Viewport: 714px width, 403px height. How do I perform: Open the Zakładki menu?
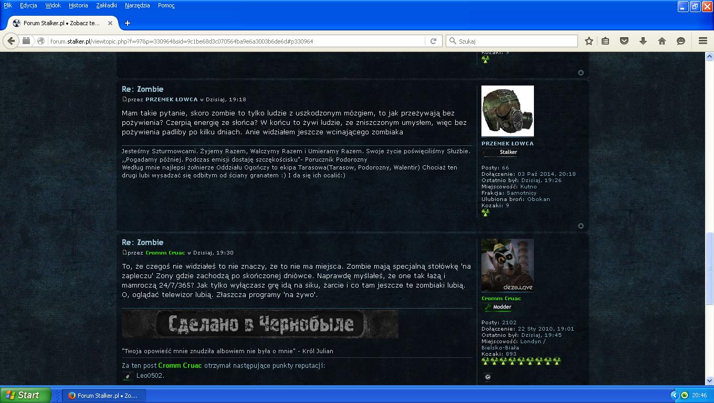click(107, 5)
